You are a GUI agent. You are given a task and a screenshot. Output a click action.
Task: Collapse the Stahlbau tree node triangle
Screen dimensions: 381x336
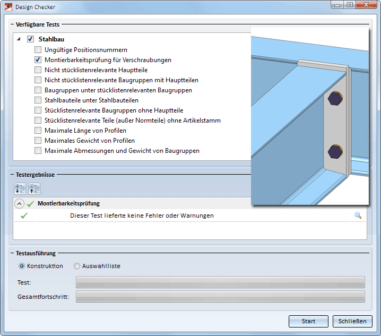(x=19, y=39)
